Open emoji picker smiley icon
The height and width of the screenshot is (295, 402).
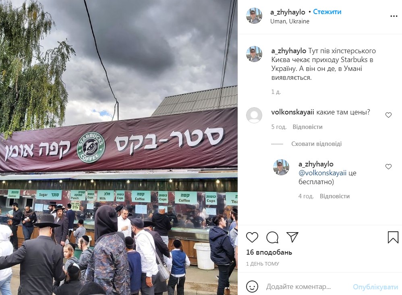(x=252, y=287)
